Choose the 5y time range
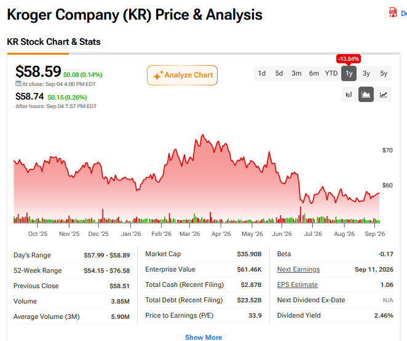 pyautogui.click(x=384, y=73)
